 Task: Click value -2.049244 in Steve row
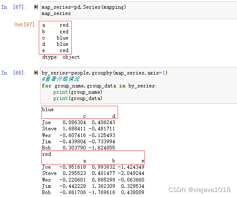click(x=131, y=173)
